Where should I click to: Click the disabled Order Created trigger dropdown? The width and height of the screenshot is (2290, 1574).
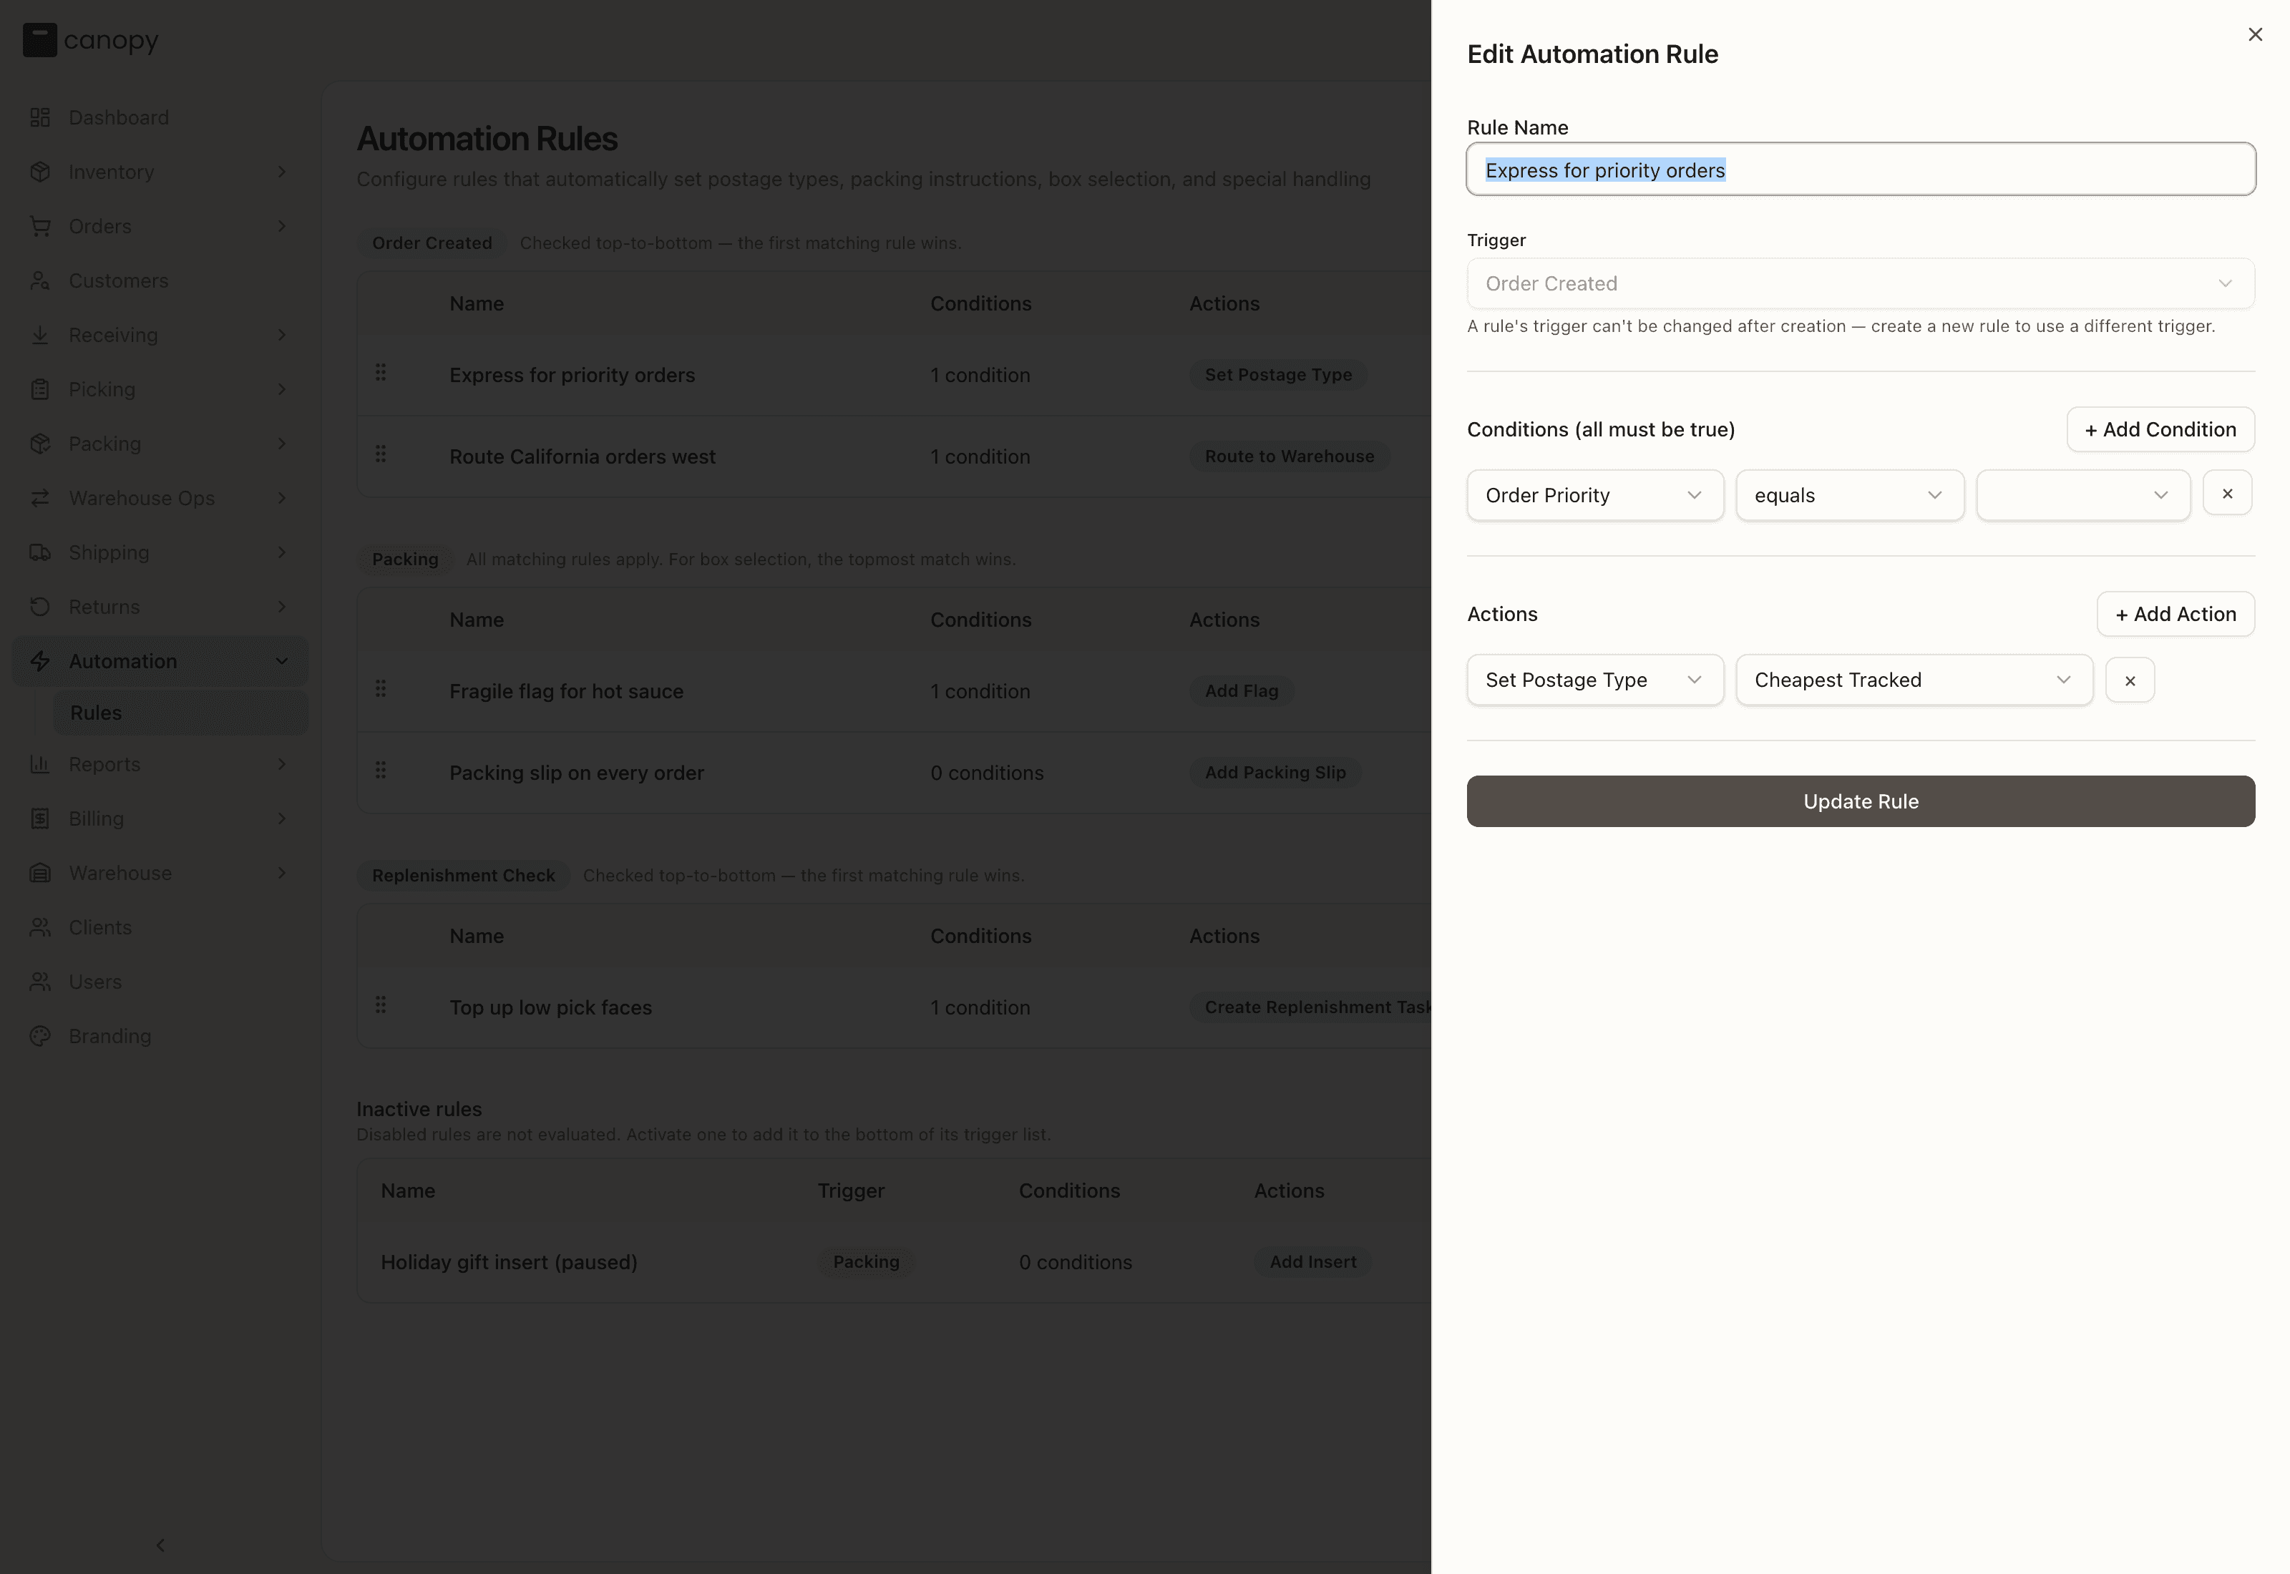click(1860, 284)
